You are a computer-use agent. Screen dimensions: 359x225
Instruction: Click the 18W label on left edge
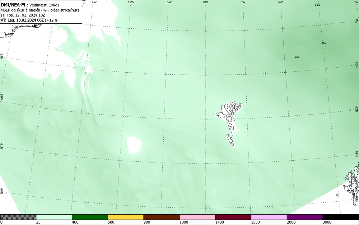coord(1,96)
